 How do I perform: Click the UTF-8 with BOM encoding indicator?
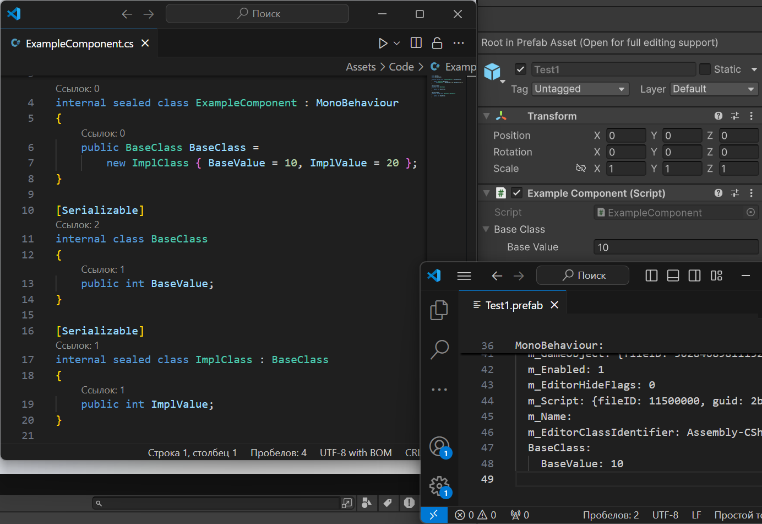coord(356,452)
